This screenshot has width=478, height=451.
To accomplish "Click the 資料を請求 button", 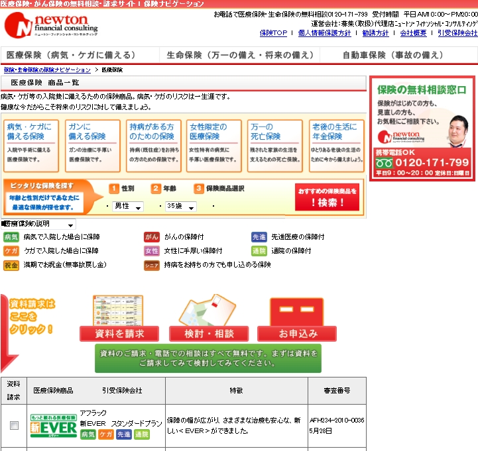I will point(119,334).
